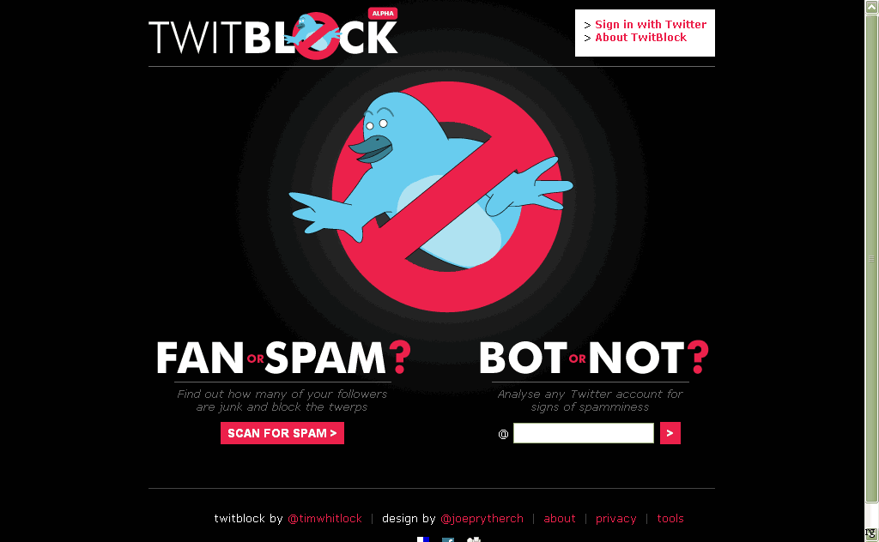Click the grey icon right of Facebook
The width and height of the screenshot is (879, 542).
(474, 539)
